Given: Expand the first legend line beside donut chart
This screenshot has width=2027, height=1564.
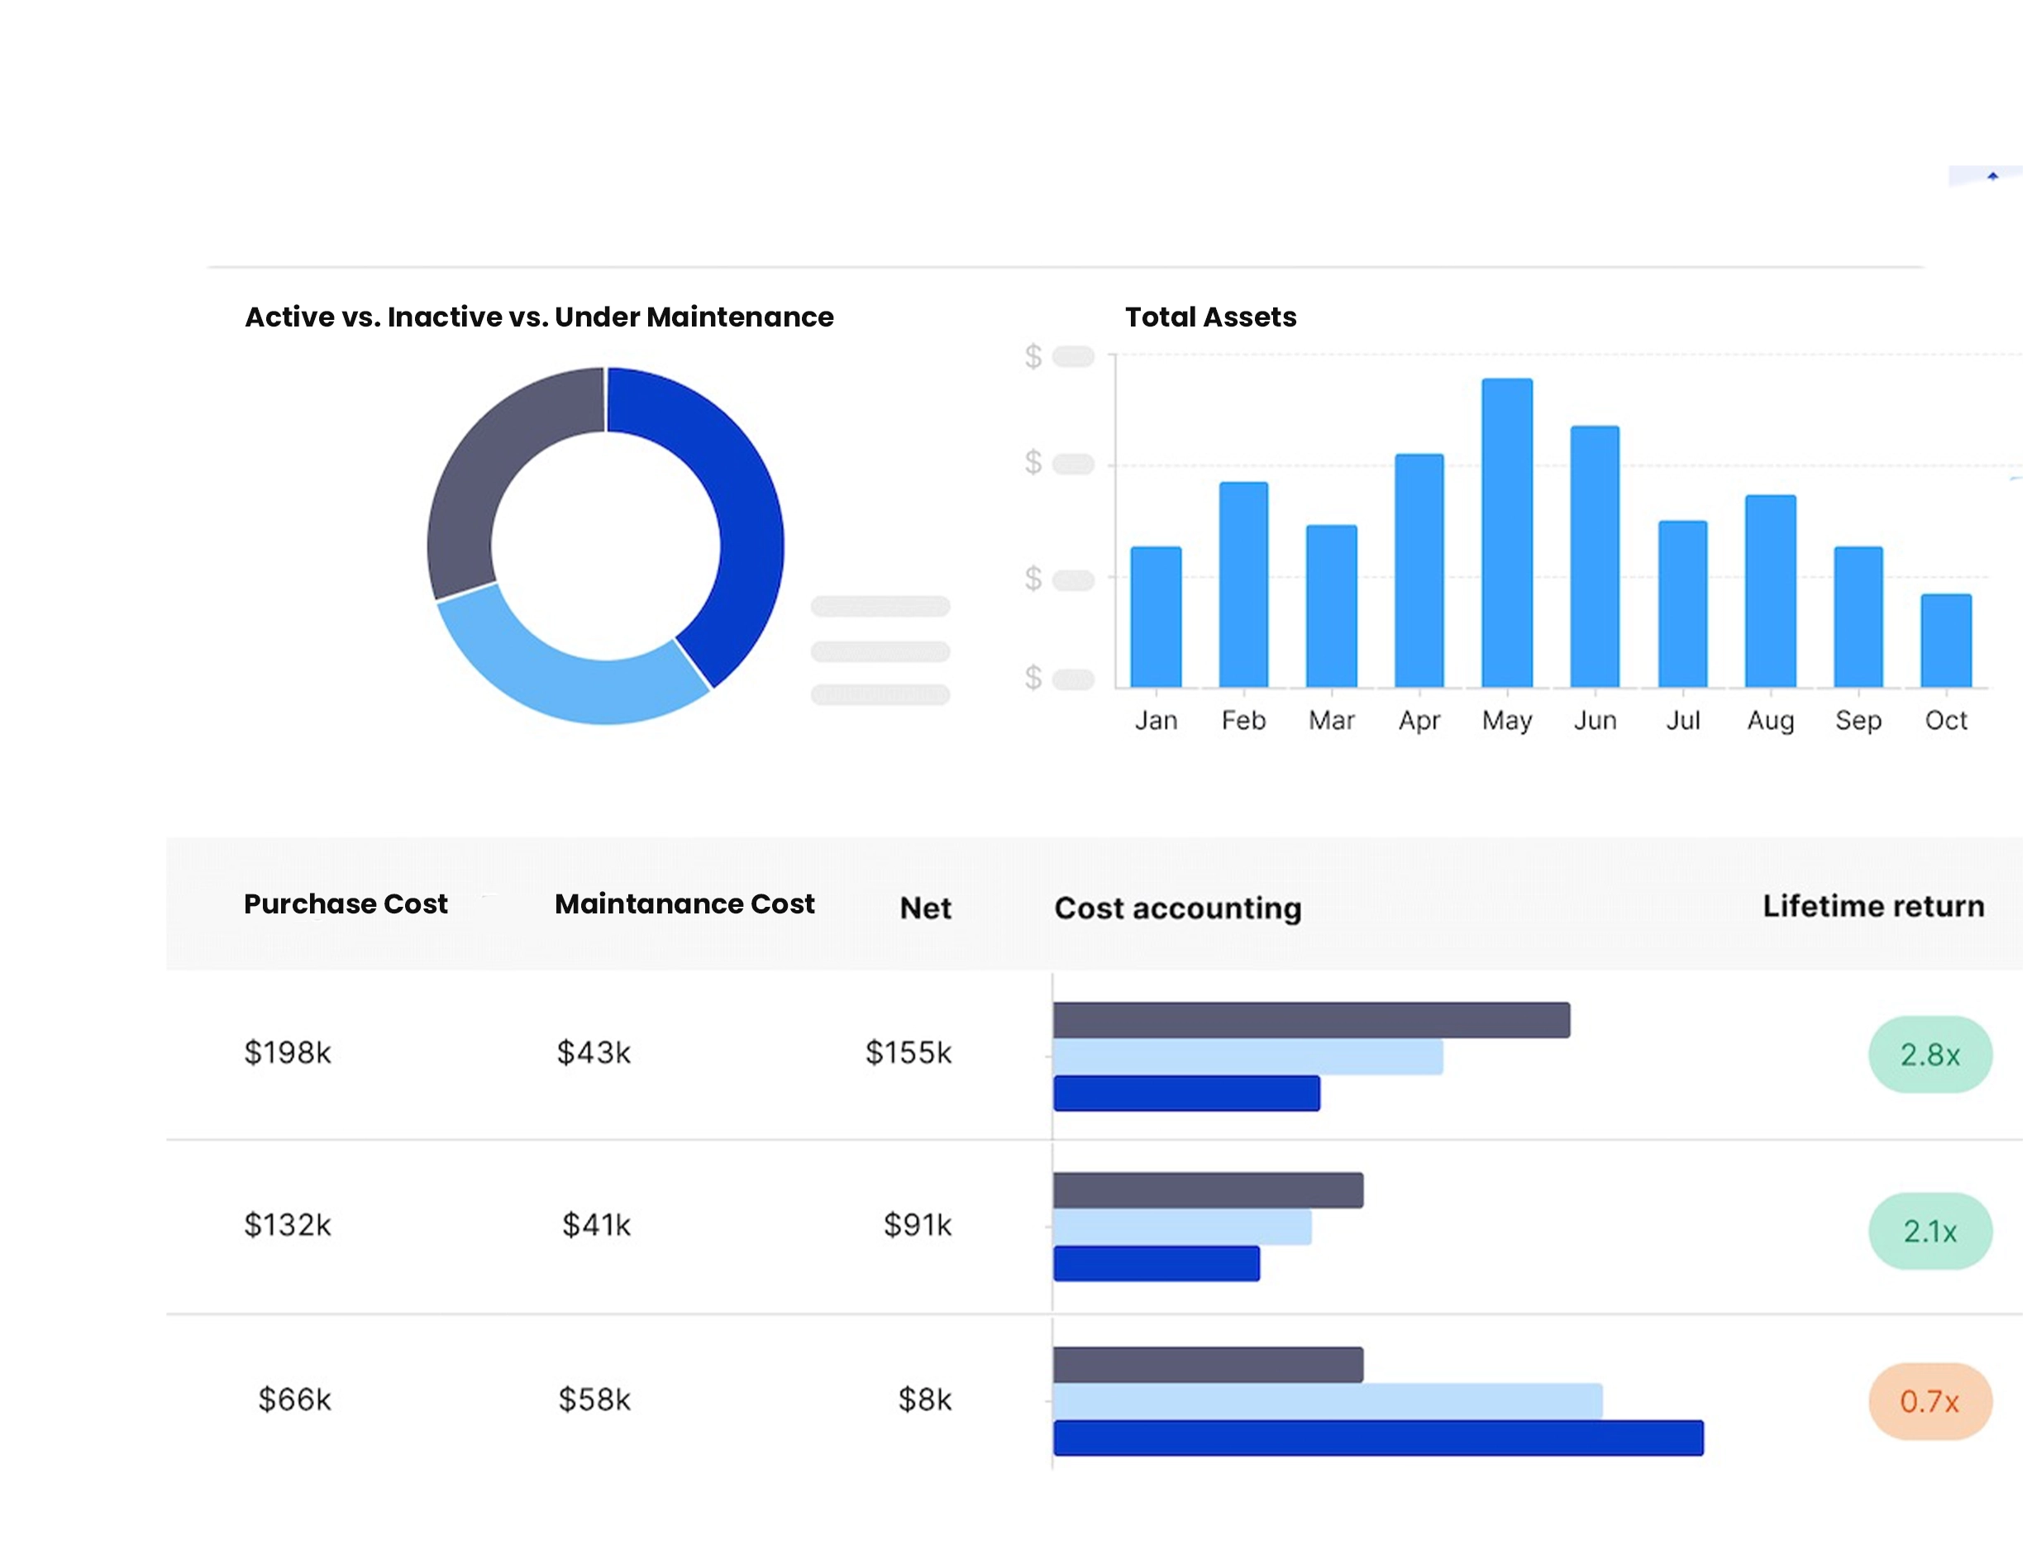Looking at the screenshot, I should pyautogui.click(x=879, y=605).
